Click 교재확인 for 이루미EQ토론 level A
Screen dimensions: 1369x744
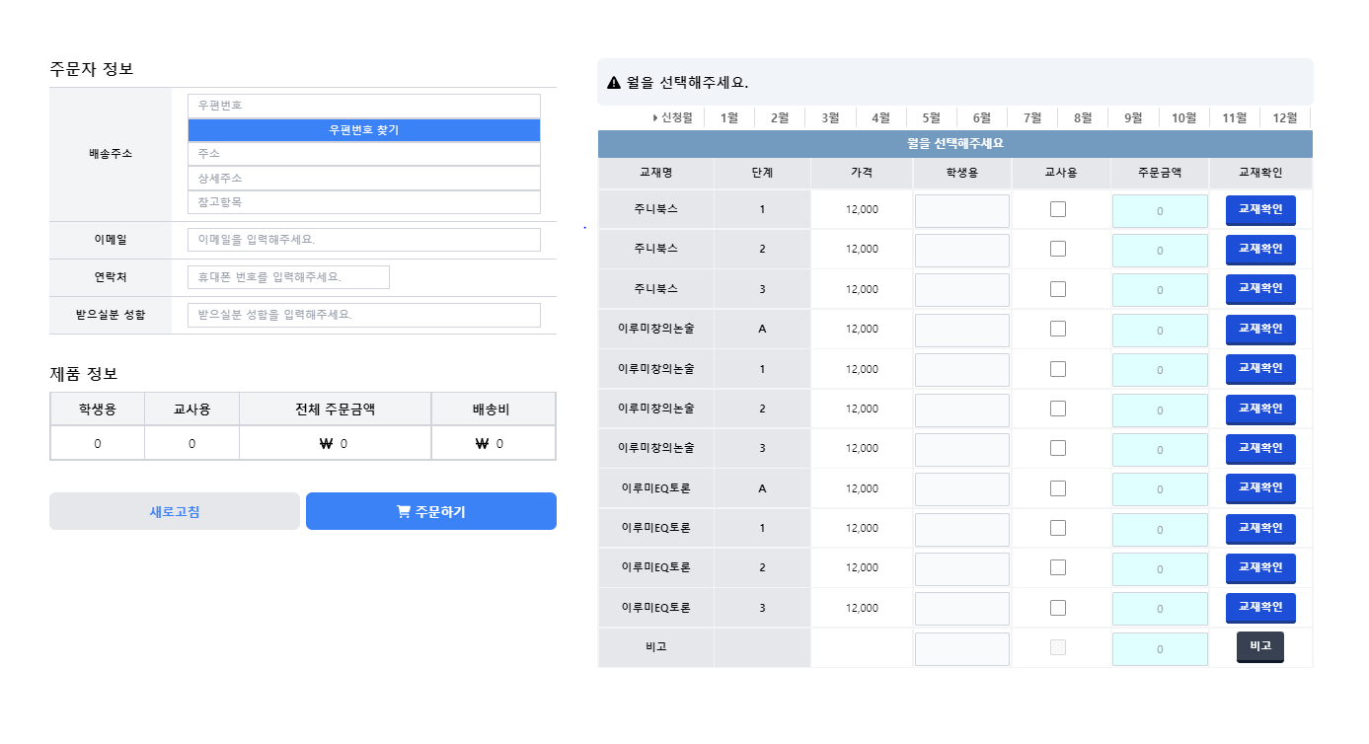[x=1259, y=488]
